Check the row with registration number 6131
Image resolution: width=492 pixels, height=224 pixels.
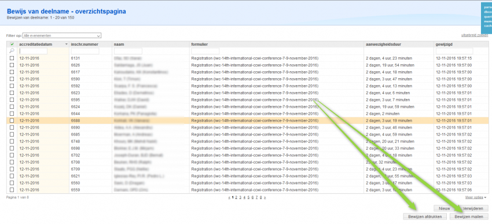tap(12, 58)
